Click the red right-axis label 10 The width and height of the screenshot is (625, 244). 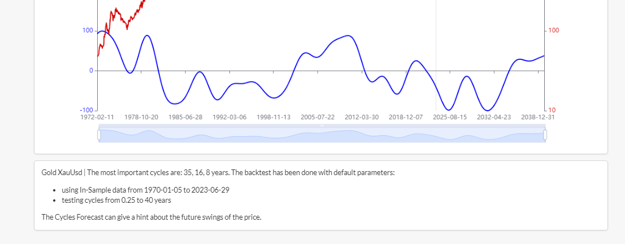(552, 110)
